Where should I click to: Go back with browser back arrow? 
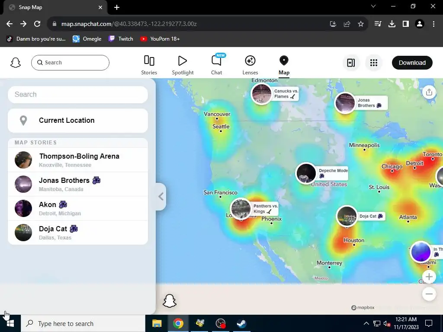coord(10,24)
